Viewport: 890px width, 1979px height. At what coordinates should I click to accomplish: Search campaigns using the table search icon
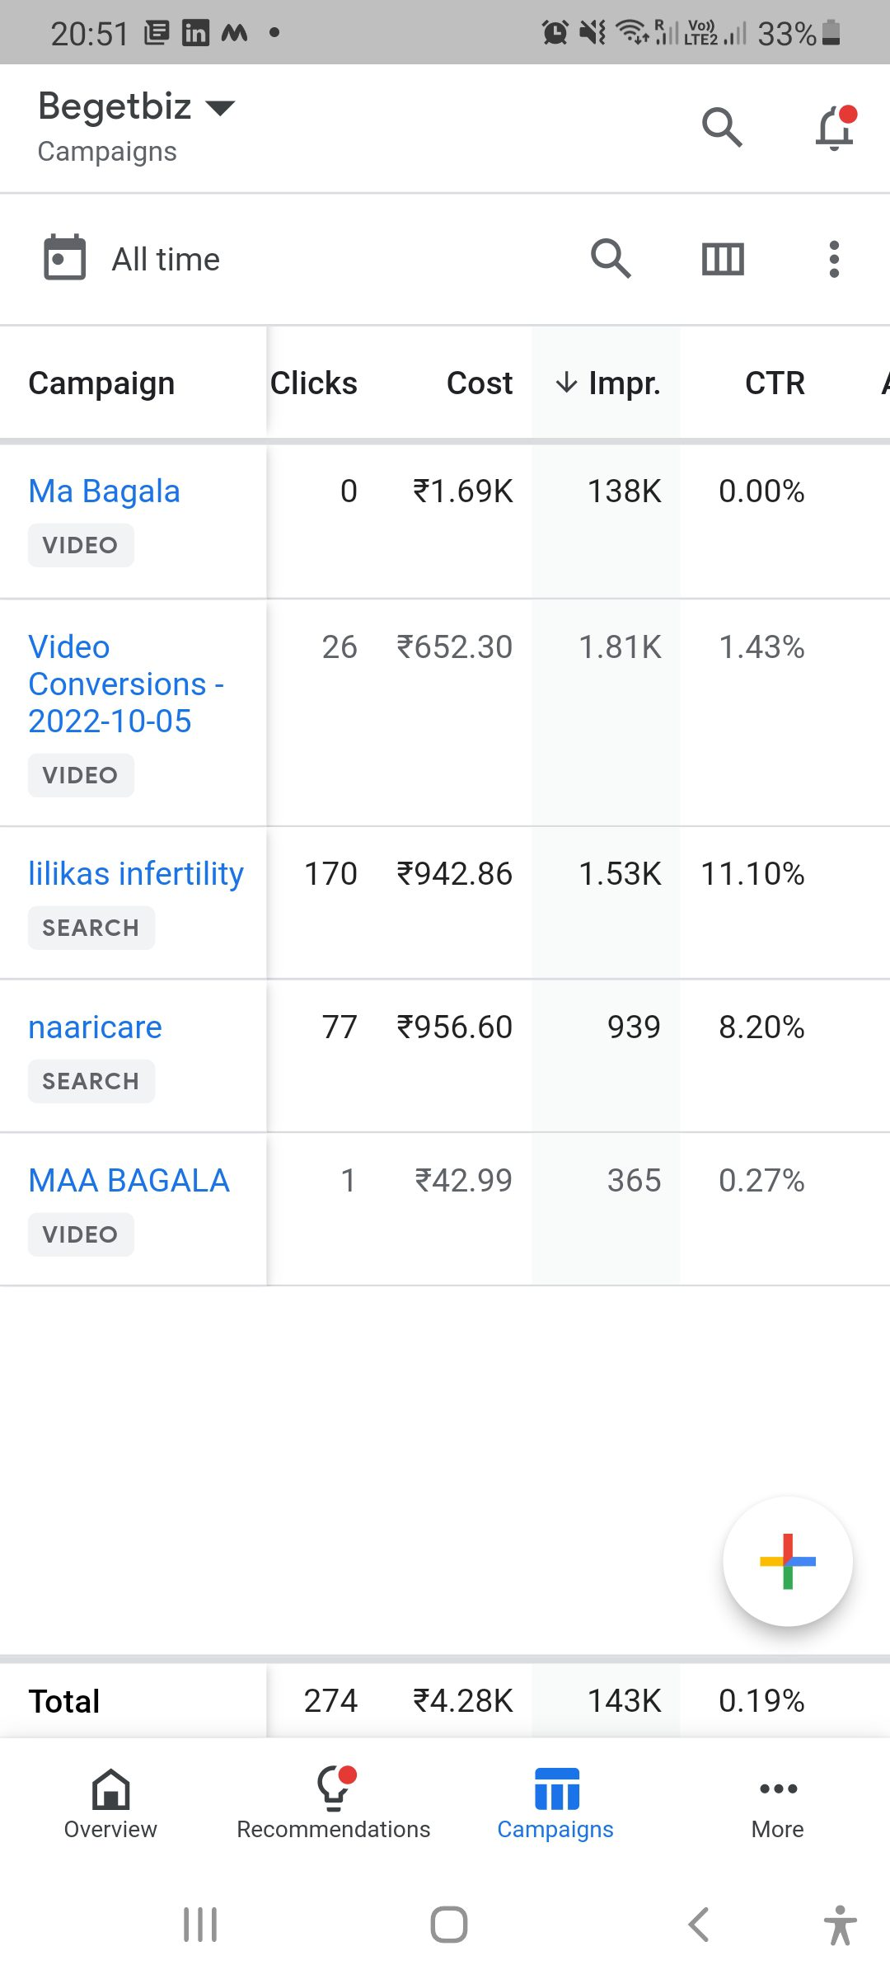(611, 259)
